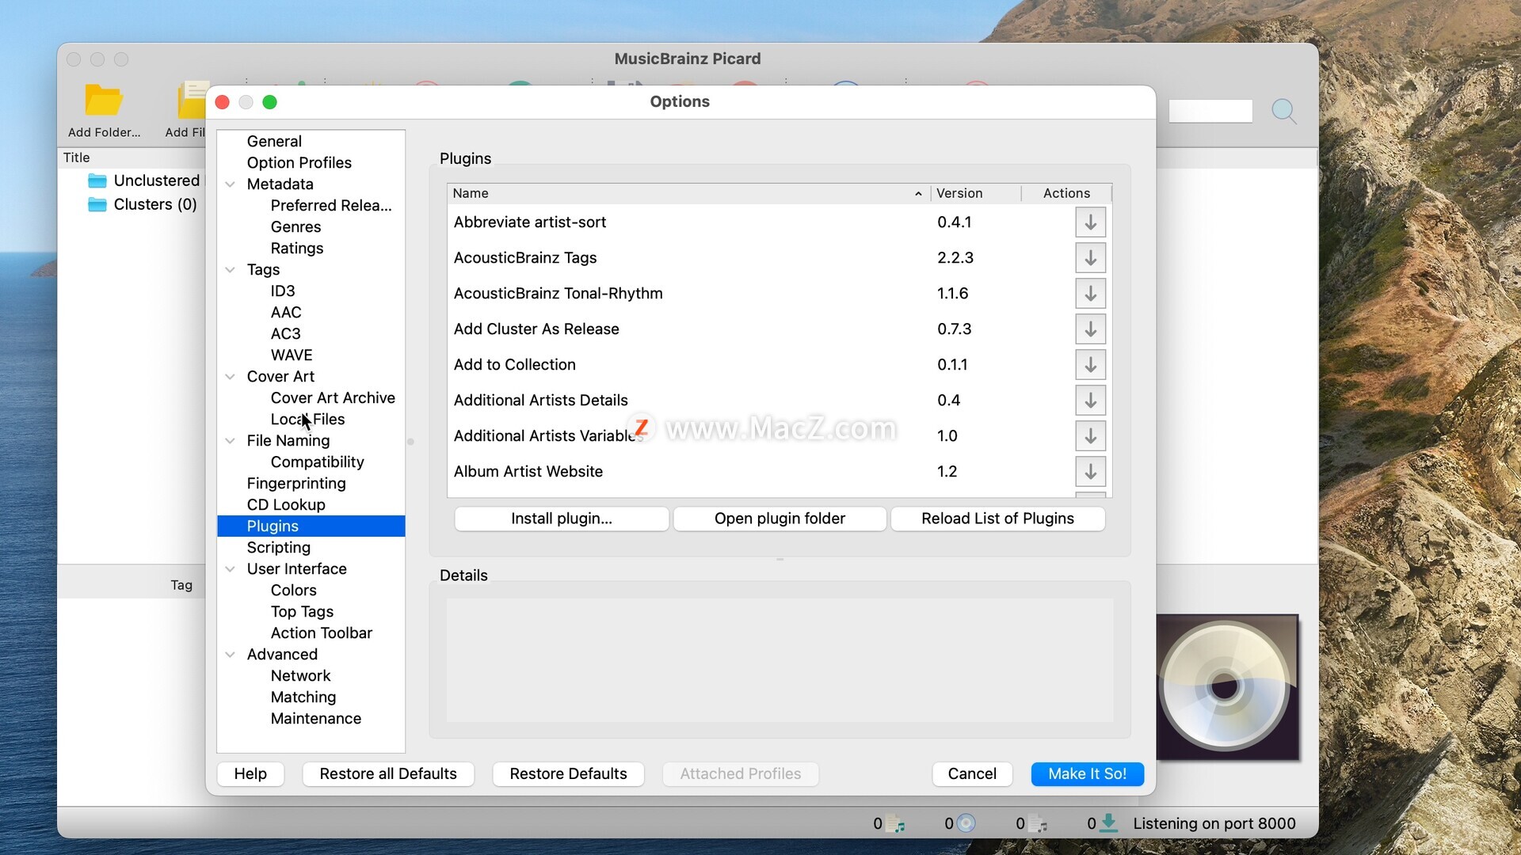This screenshot has width=1521, height=855.
Task: Install the Abbreviate artist-sort plugin via download arrow
Action: click(x=1090, y=222)
